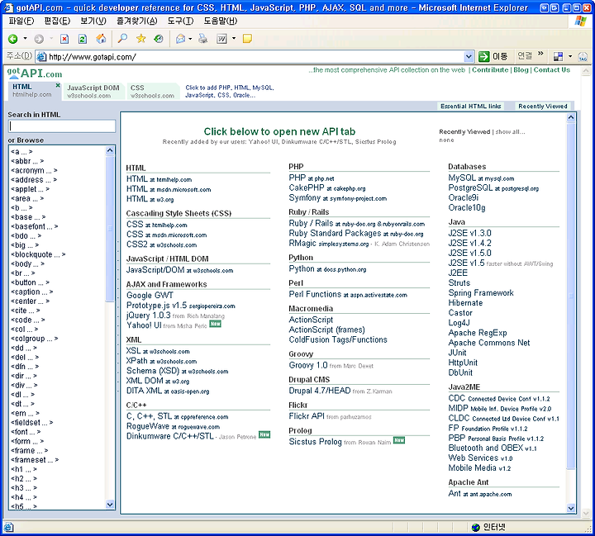The height and width of the screenshot is (536, 595).
Task: Open the 도움말(H) menu
Action: [220, 21]
